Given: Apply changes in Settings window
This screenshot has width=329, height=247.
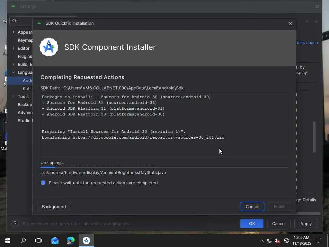Looking at the screenshot, I should [x=306, y=224].
